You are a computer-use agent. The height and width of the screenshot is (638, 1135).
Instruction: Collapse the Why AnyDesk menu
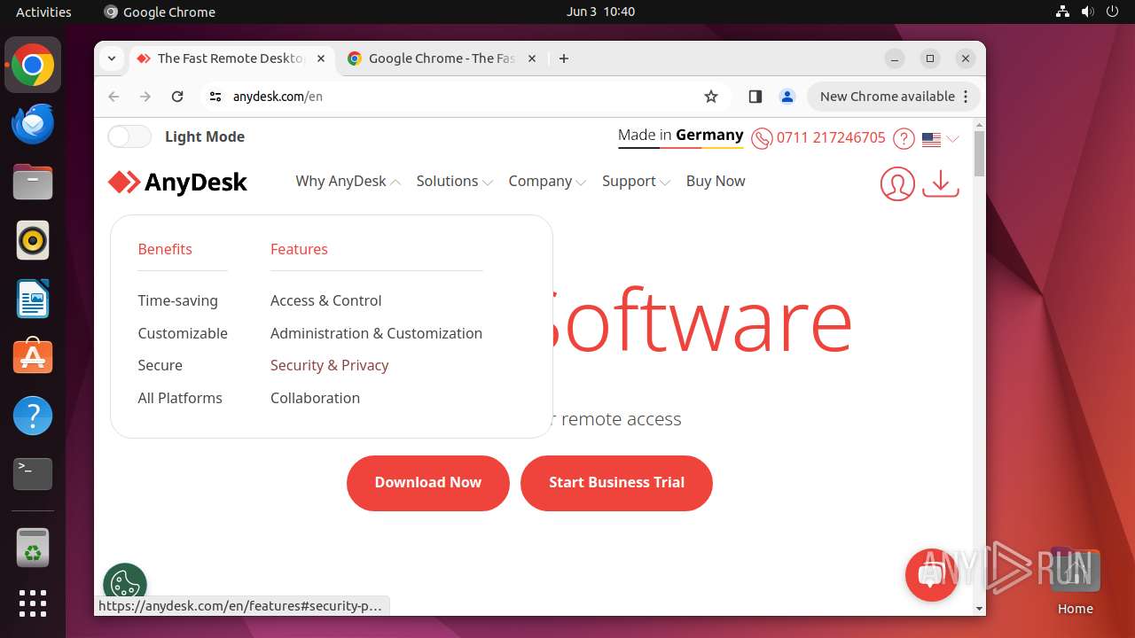(348, 181)
